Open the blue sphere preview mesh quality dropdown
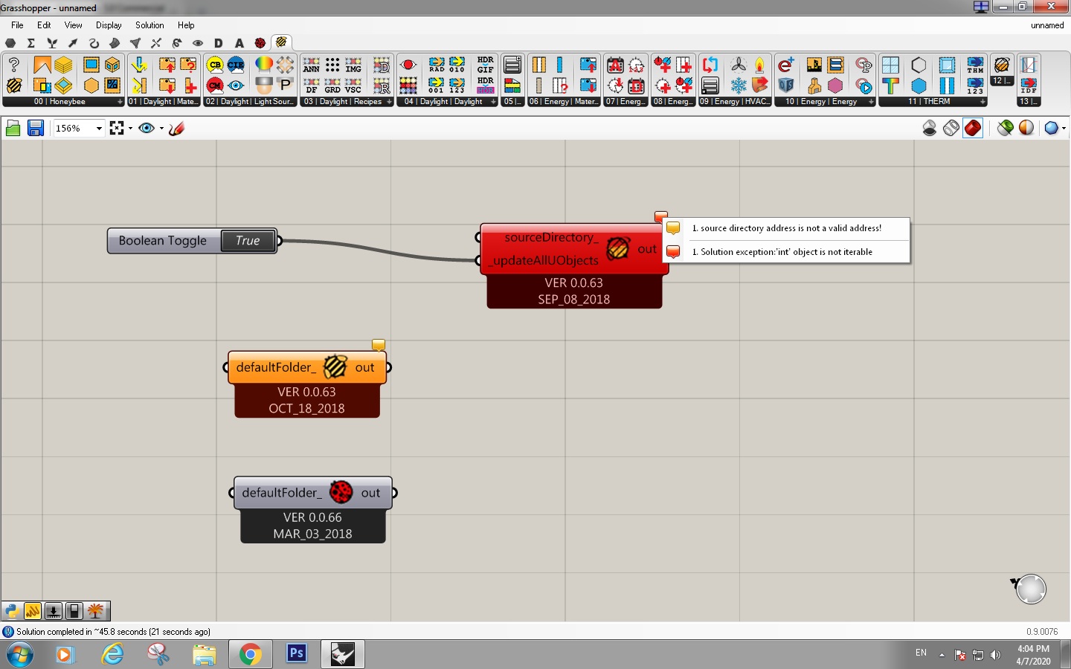The image size is (1071, 669). pyautogui.click(x=1064, y=129)
